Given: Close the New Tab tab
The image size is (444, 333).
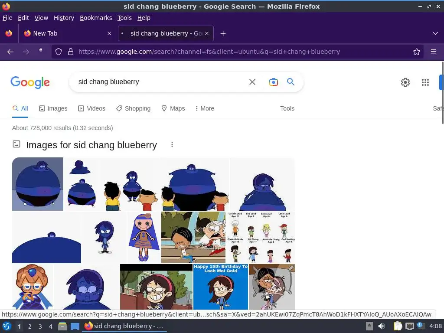Looking at the screenshot, I should click(x=109, y=33).
